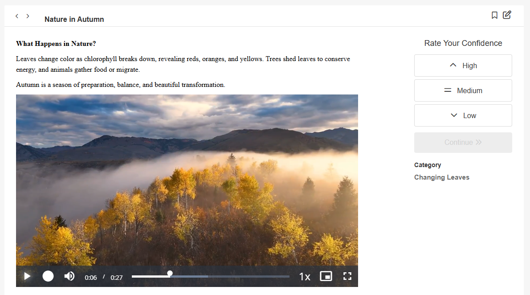Click the video progress slider handle
Screen dimensions: 530x295
coord(170,273)
